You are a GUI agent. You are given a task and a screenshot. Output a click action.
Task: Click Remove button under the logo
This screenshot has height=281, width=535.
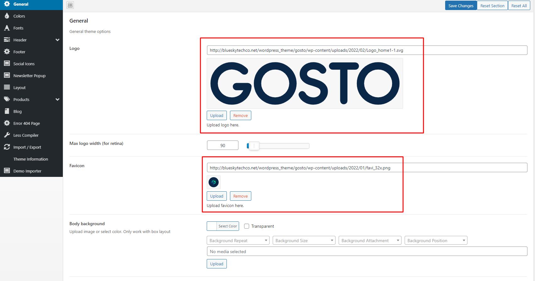click(241, 115)
